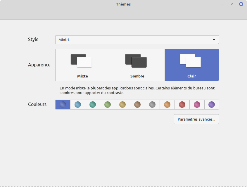Screen dimensions: 247x187
Task: Choose the teal accent color
Action: click(x=93, y=105)
